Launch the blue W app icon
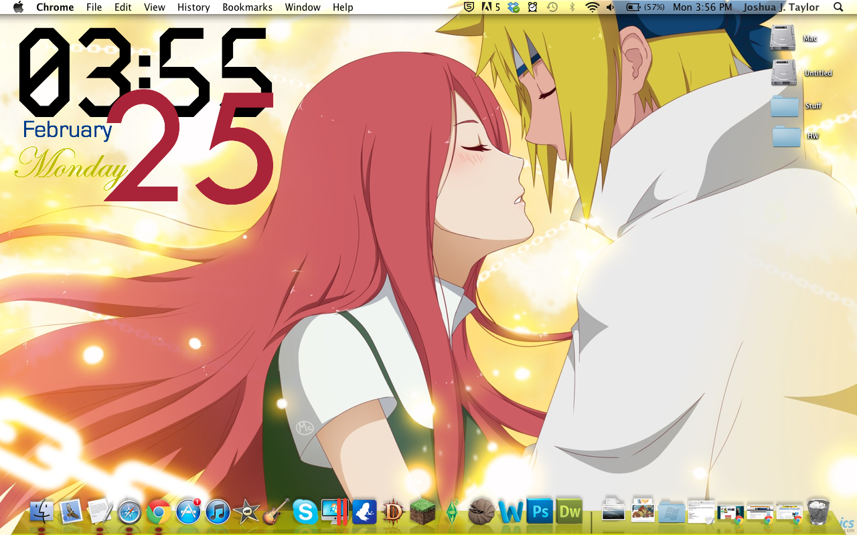 (510, 512)
